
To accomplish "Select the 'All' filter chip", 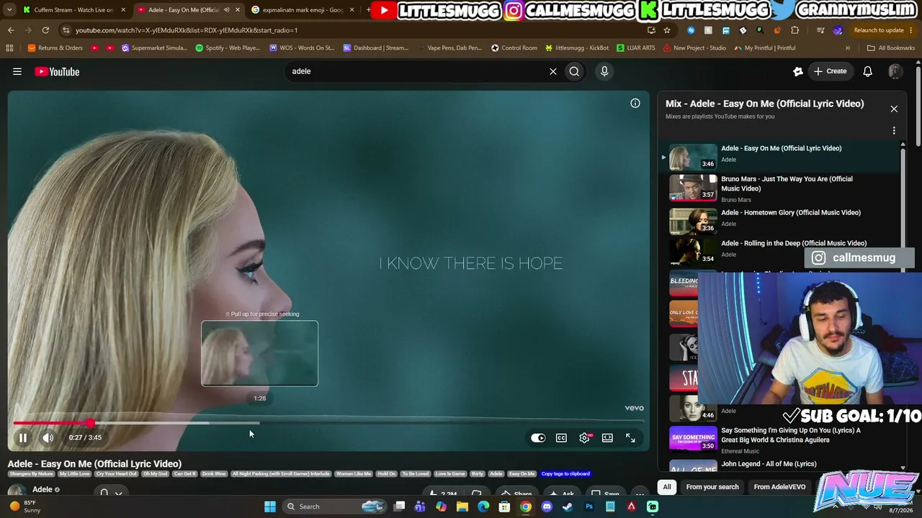I will 667,487.
